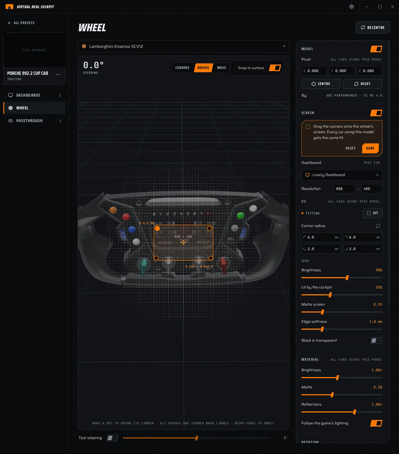399x454 pixels.
Task: Toggle Follow the game's lighting
Action: coord(376,423)
